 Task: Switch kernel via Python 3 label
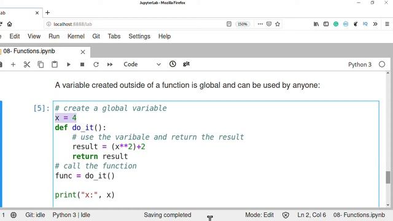click(x=360, y=64)
